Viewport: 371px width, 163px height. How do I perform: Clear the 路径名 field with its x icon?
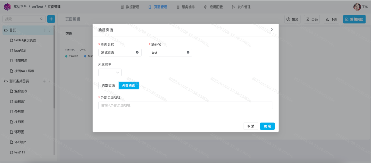188,52
